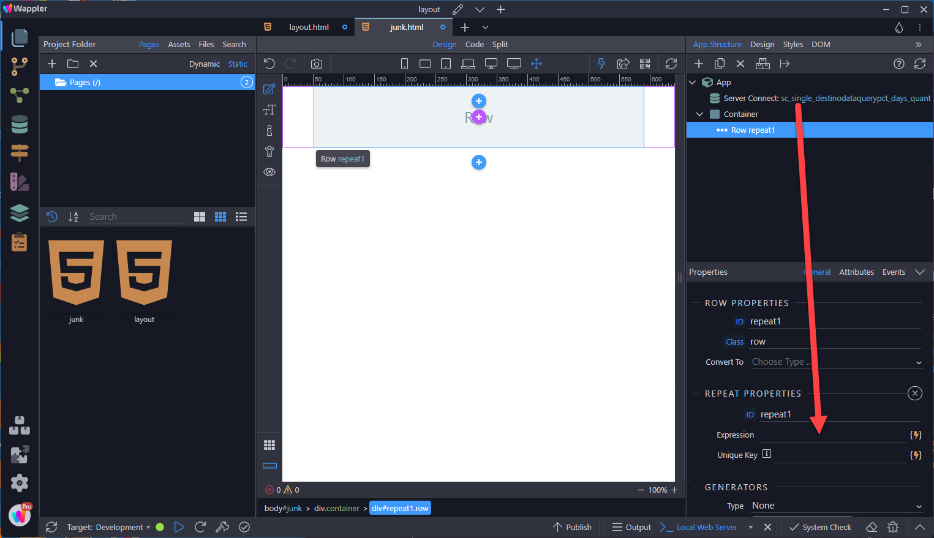Undo using the toolbar undo arrow
The image size is (934, 538).
[x=269, y=64]
